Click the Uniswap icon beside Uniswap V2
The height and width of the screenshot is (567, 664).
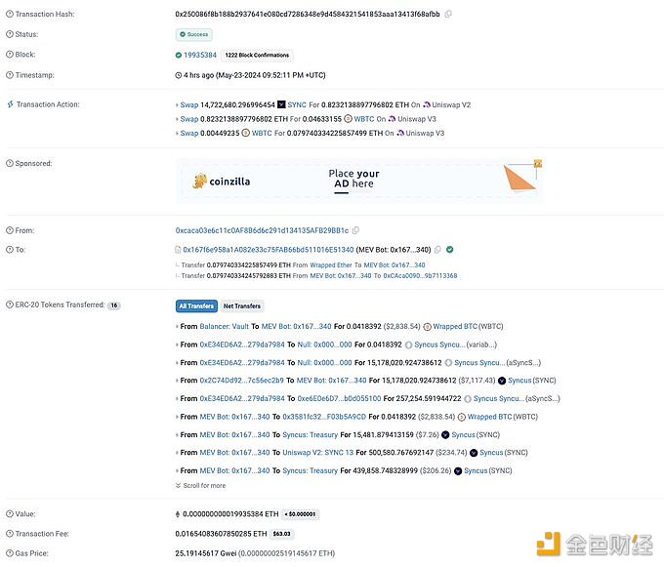click(427, 104)
